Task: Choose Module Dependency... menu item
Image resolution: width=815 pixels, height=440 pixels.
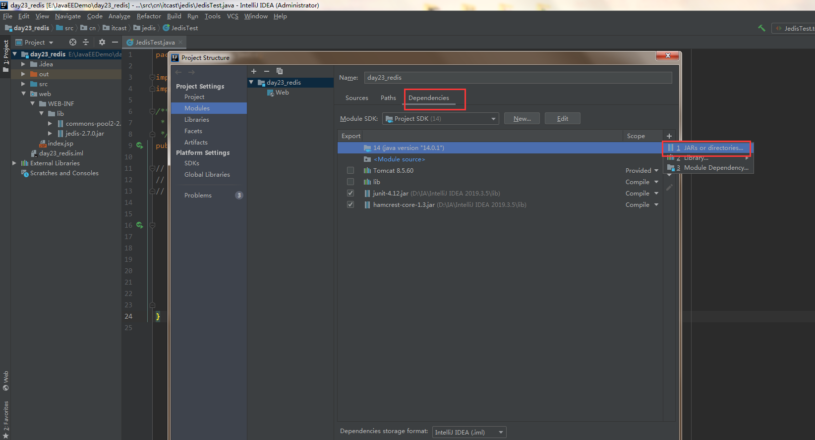Action: point(708,168)
